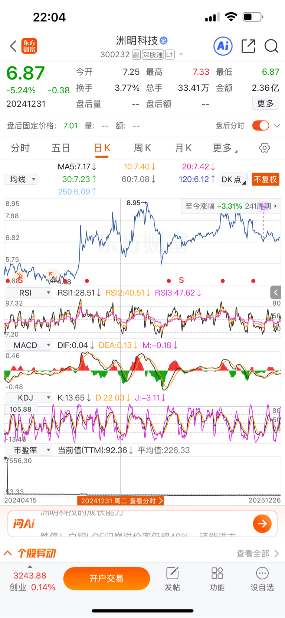
Task: Switch to 周K tab
Action: 142,148
